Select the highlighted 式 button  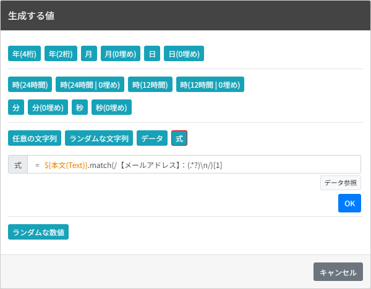(x=179, y=138)
